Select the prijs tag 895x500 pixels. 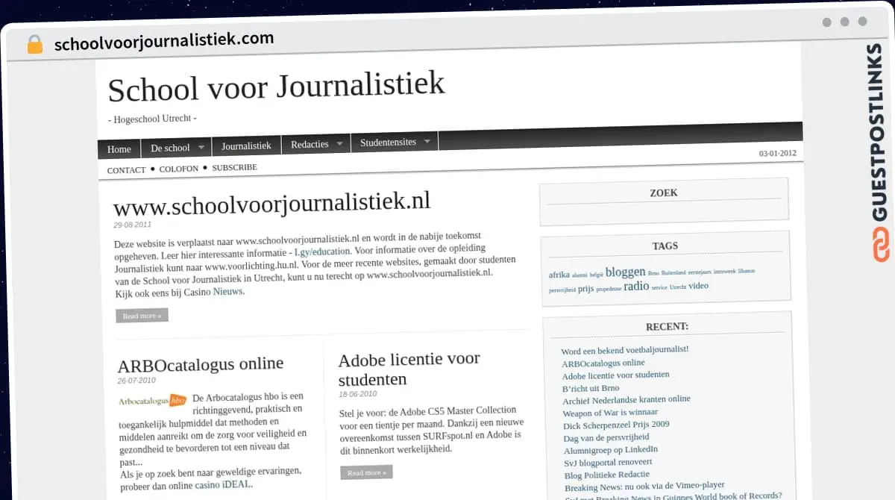click(585, 288)
